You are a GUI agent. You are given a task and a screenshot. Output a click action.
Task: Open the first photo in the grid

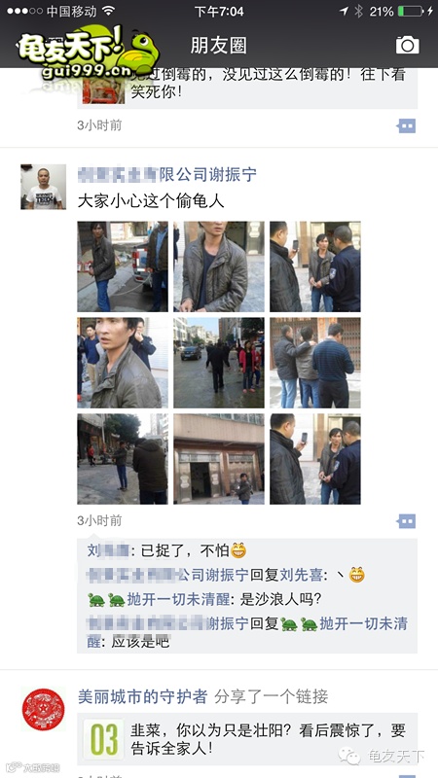pos(123,266)
